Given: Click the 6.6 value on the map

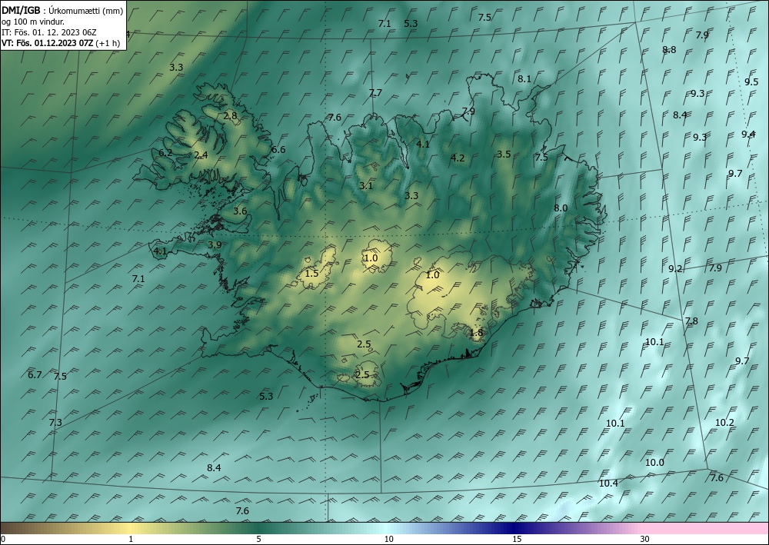Looking at the screenshot, I should coord(278,149).
